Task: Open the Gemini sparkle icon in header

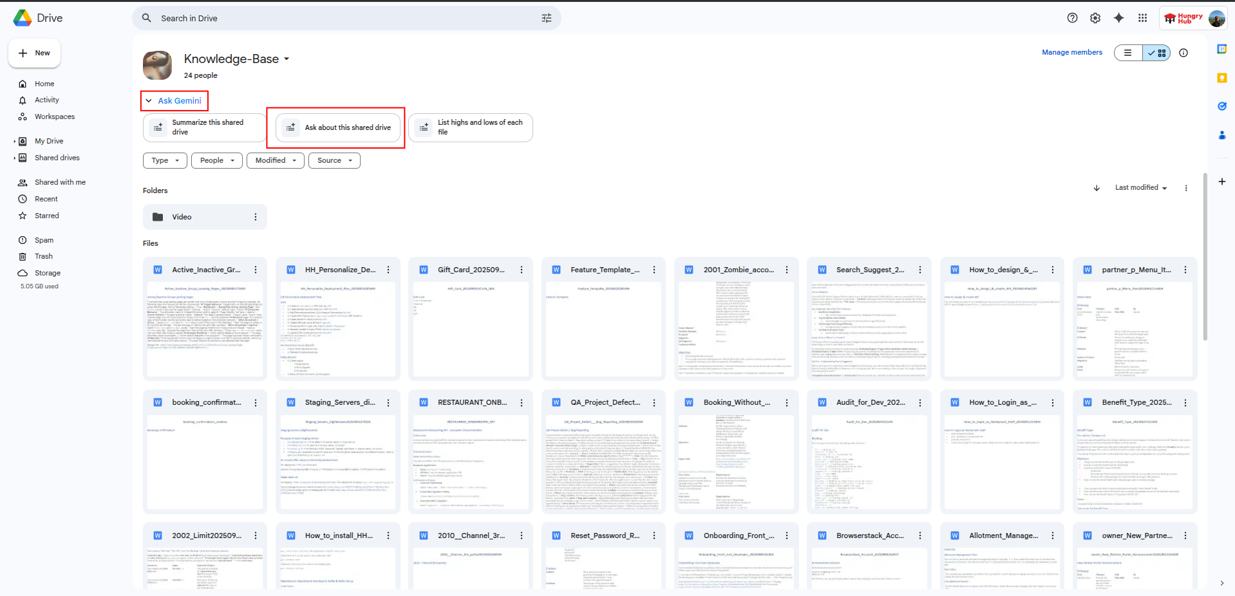Action: pyautogui.click(x=1118, y=18)
